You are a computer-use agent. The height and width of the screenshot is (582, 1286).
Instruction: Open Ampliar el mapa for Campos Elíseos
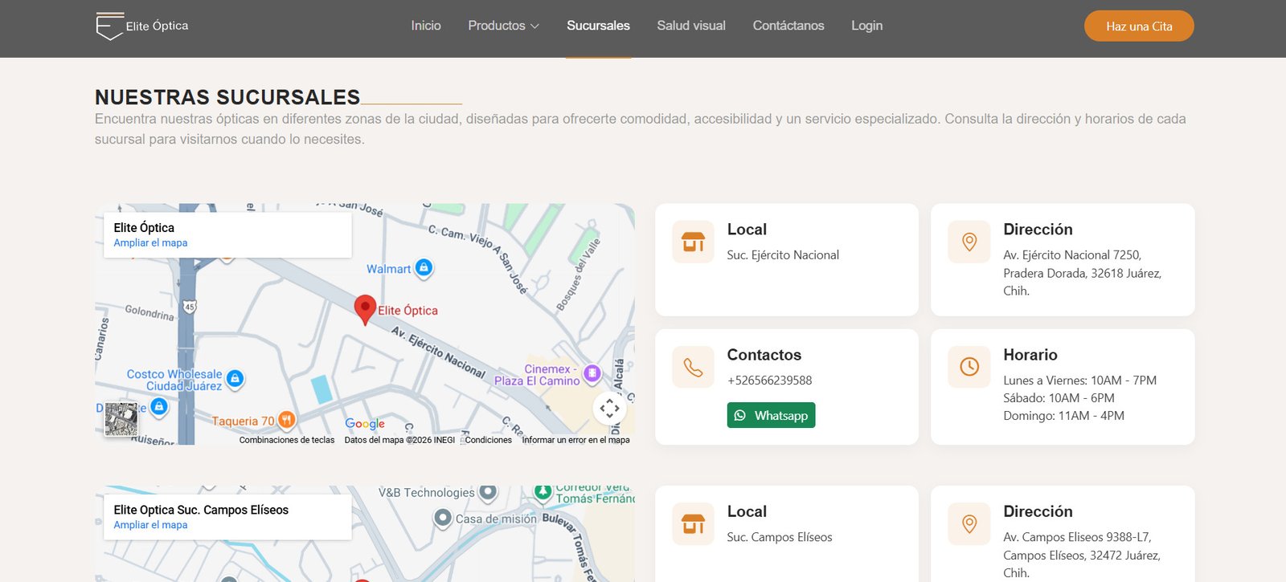pyautogui.click(x=150, y=525)
